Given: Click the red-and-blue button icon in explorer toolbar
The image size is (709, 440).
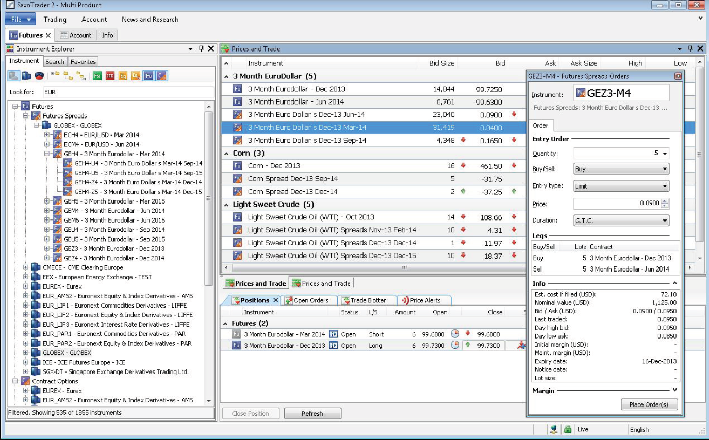Looking at the screenshot, I should click(39, 76).
